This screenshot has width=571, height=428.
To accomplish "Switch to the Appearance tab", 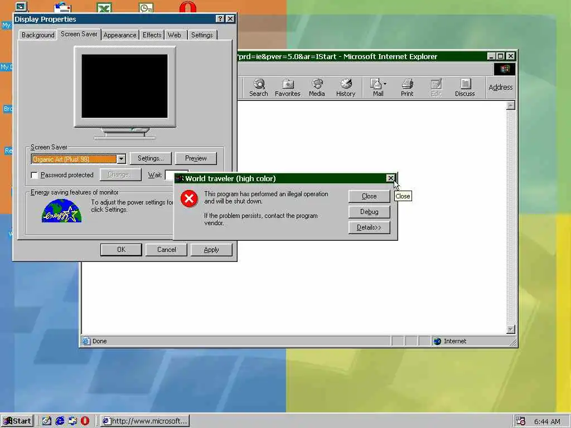I will 120,35.
